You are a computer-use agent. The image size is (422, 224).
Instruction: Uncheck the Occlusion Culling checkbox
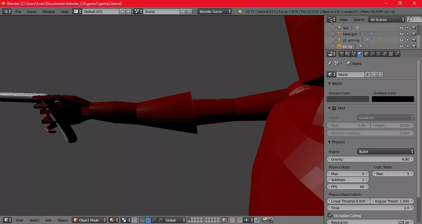coord(330,215)
